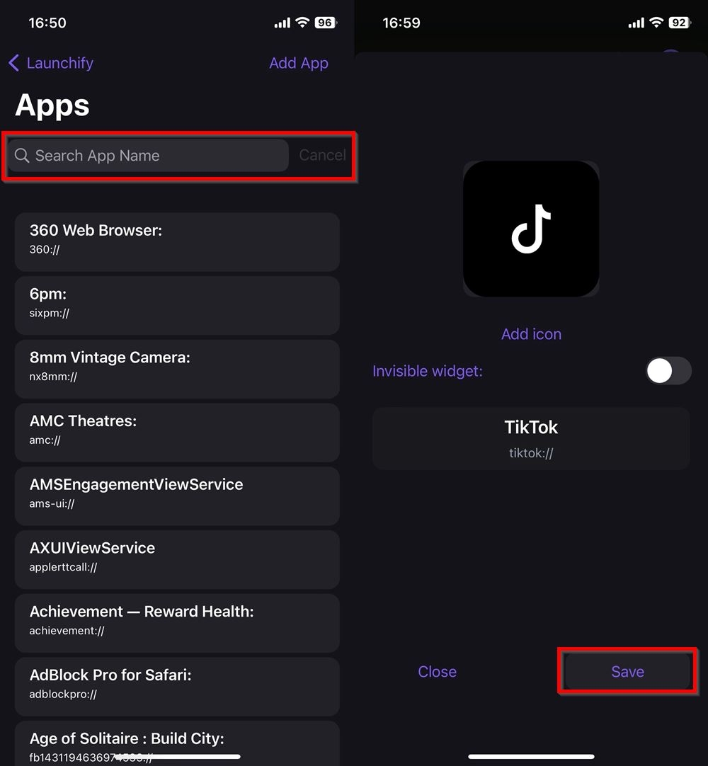
Task: Tap the left screen's Wi-Fi status icon
Action: 302,23
